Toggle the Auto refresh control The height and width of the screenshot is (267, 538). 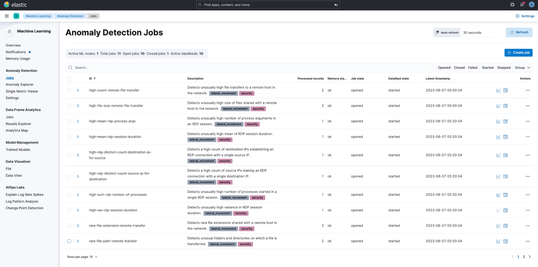pos(447,33)
